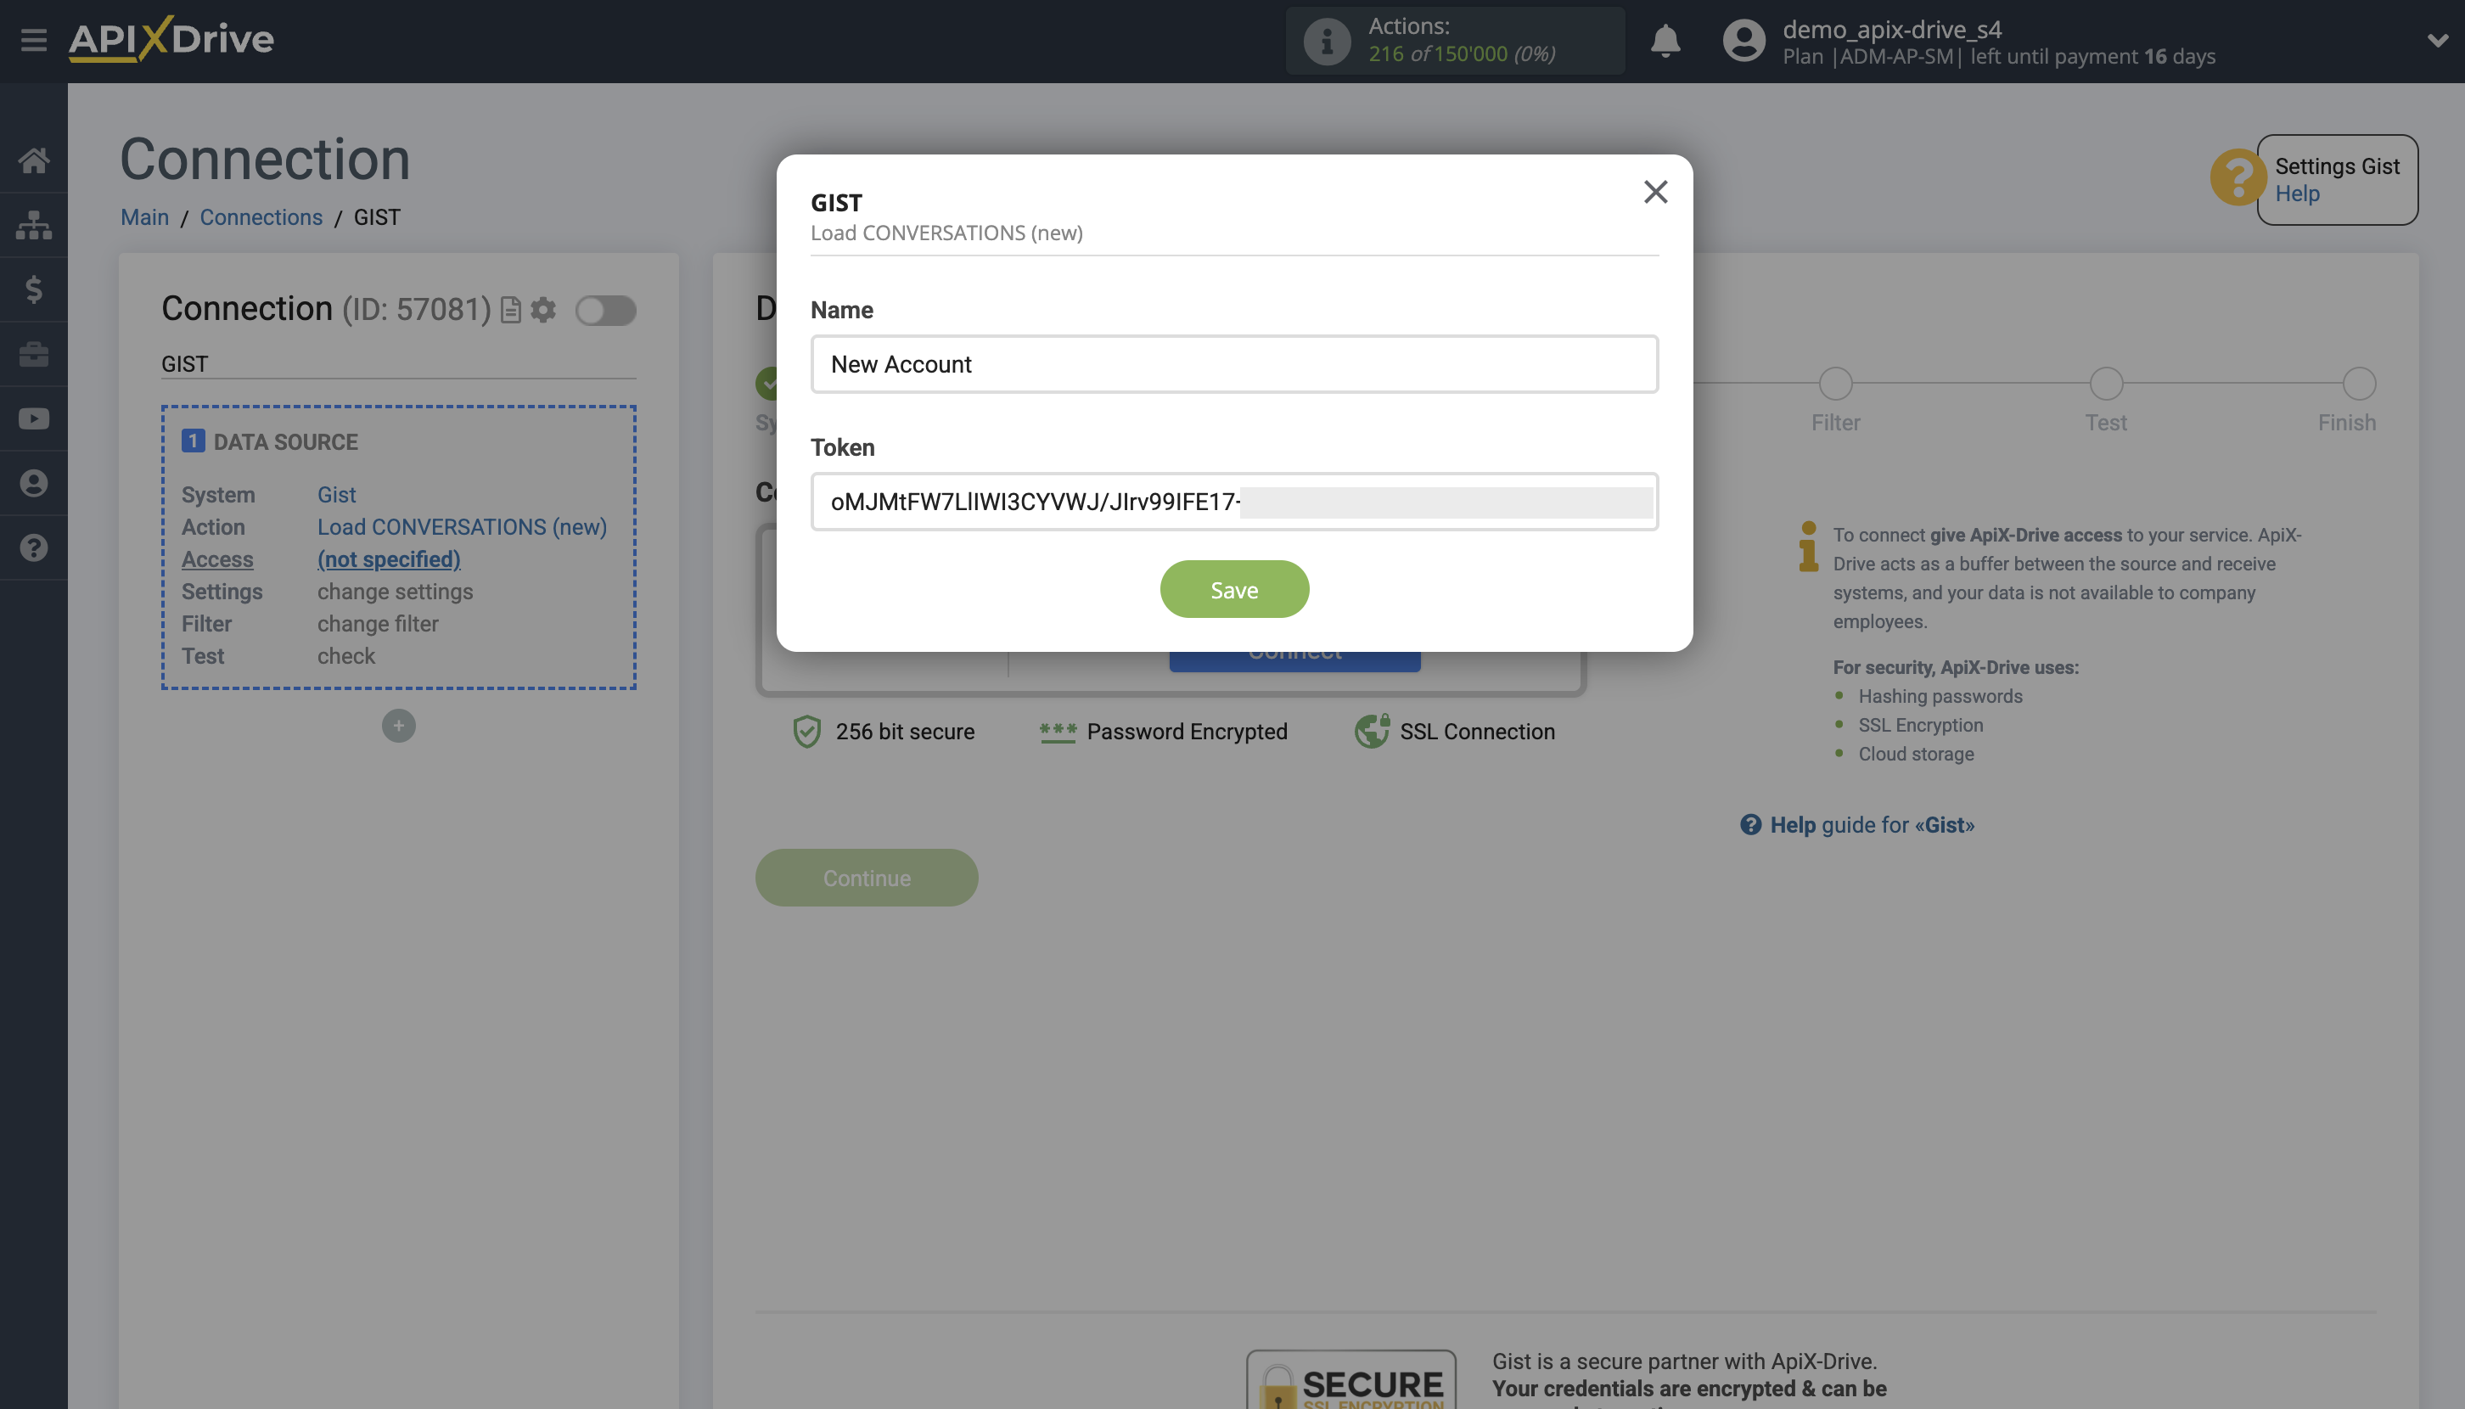Expand the account dropdown chevron at top right
This screenshot has height=1409, width=2465.
pyautogui.click(x=2437, y=41)
